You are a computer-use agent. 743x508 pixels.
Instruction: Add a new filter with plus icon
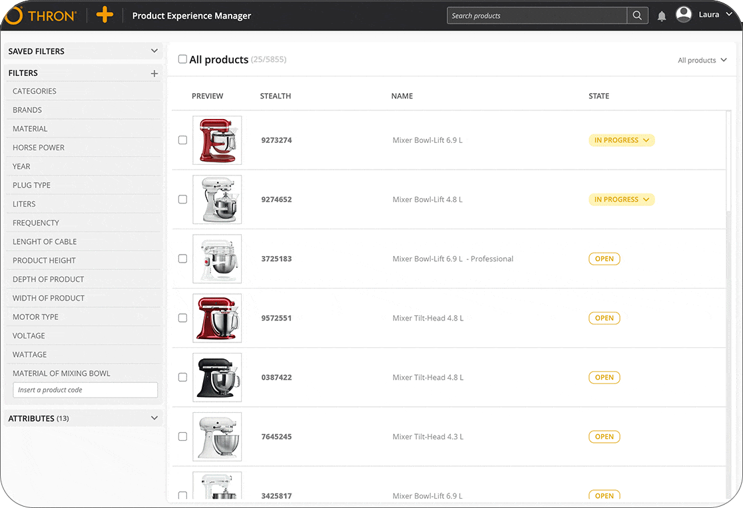pyautogui.click(x=154, y=74)
